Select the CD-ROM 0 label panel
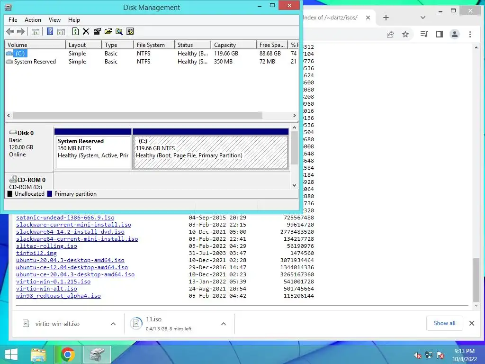The width and height of the screenshot is (485, 364). coord(29,182)
